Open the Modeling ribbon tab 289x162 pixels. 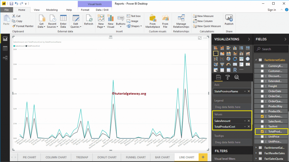point(52,10)
